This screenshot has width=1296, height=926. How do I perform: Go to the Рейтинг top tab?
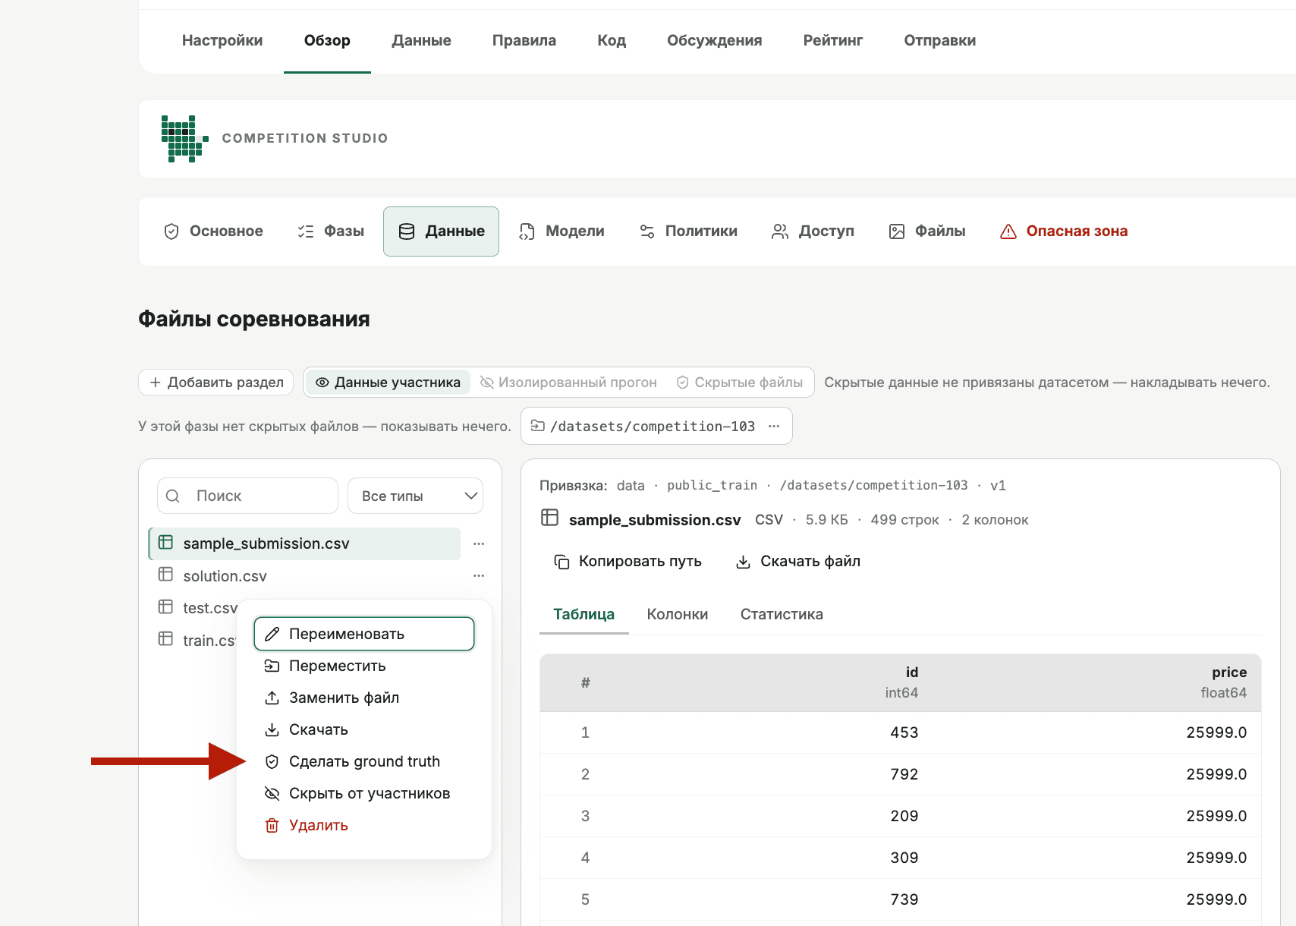(x=833, y=41)
